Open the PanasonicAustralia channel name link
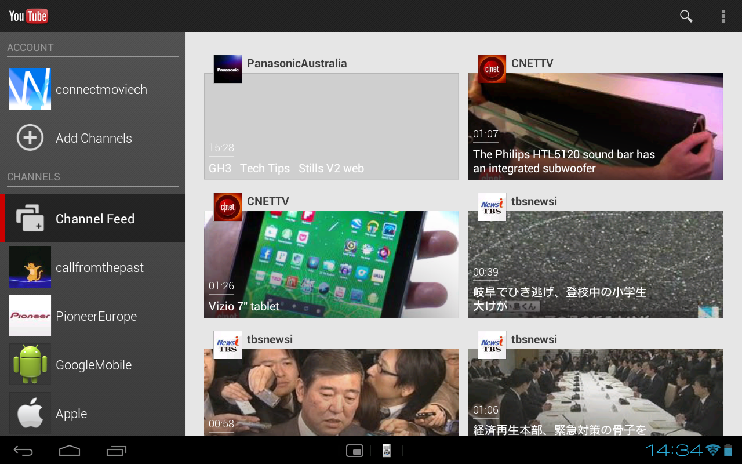This screenshot has height=464, width=742. click(x=297, y=63)
